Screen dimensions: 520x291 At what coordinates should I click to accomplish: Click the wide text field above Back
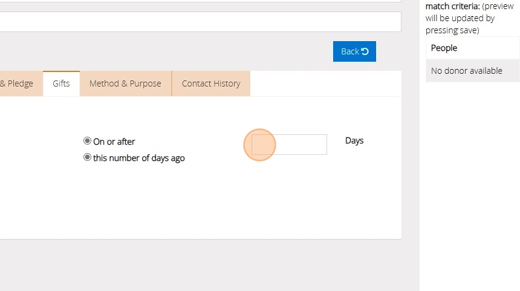tap(200, 22)
